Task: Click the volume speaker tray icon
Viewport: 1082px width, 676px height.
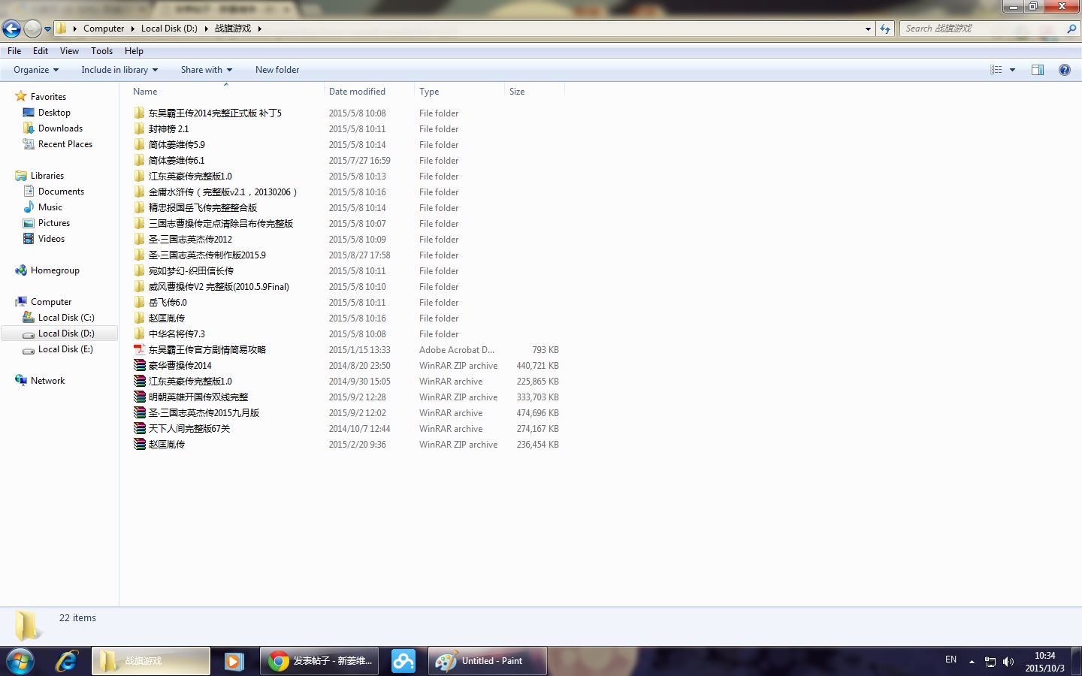Action: [x=1008, y=662]
